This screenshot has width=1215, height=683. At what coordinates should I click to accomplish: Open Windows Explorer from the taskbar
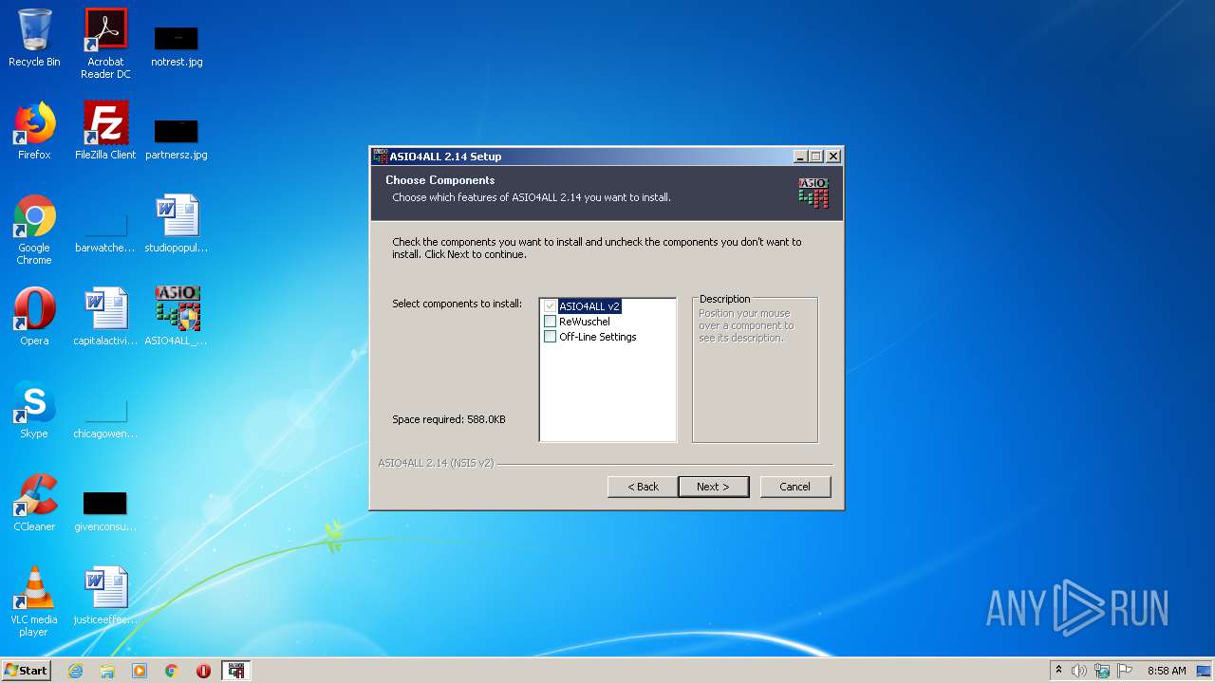coord(107,671)
